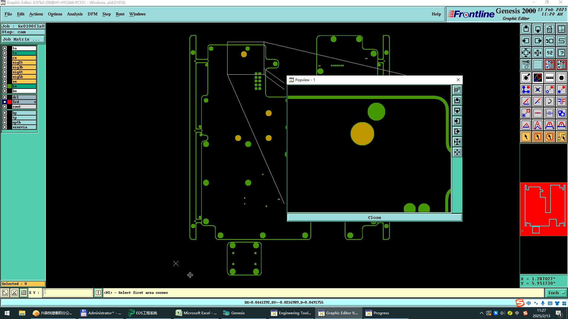Toggle the checkbox for layer 'bs'

(x=5, y=86)
